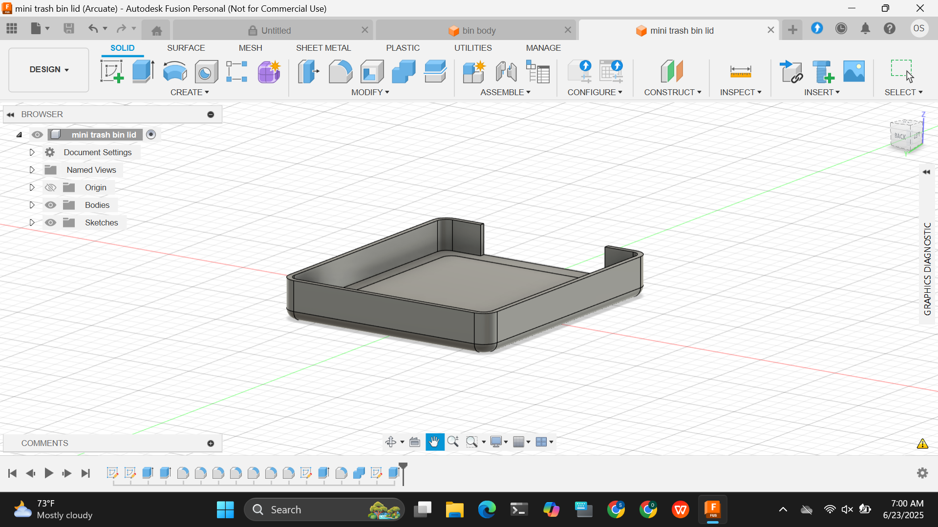Select the Revolve tool
This screenshot has height=527, width=938.
[x=174, y=72]
